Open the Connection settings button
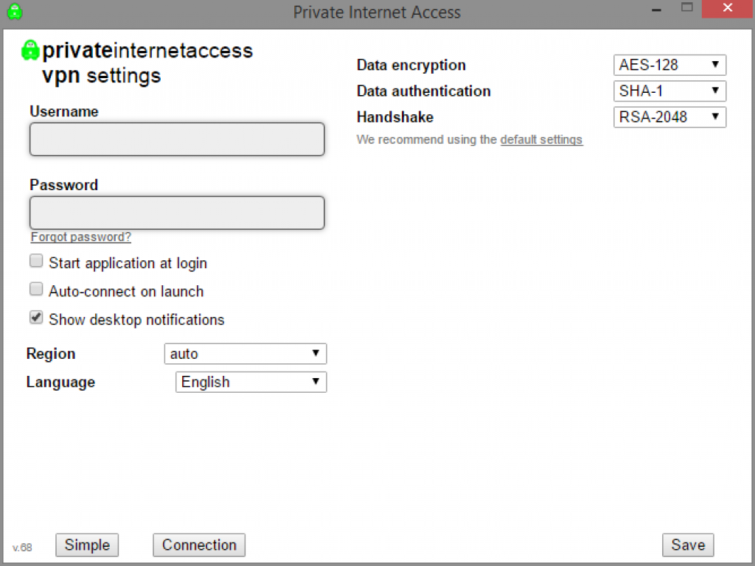 [x=199, y=545]
